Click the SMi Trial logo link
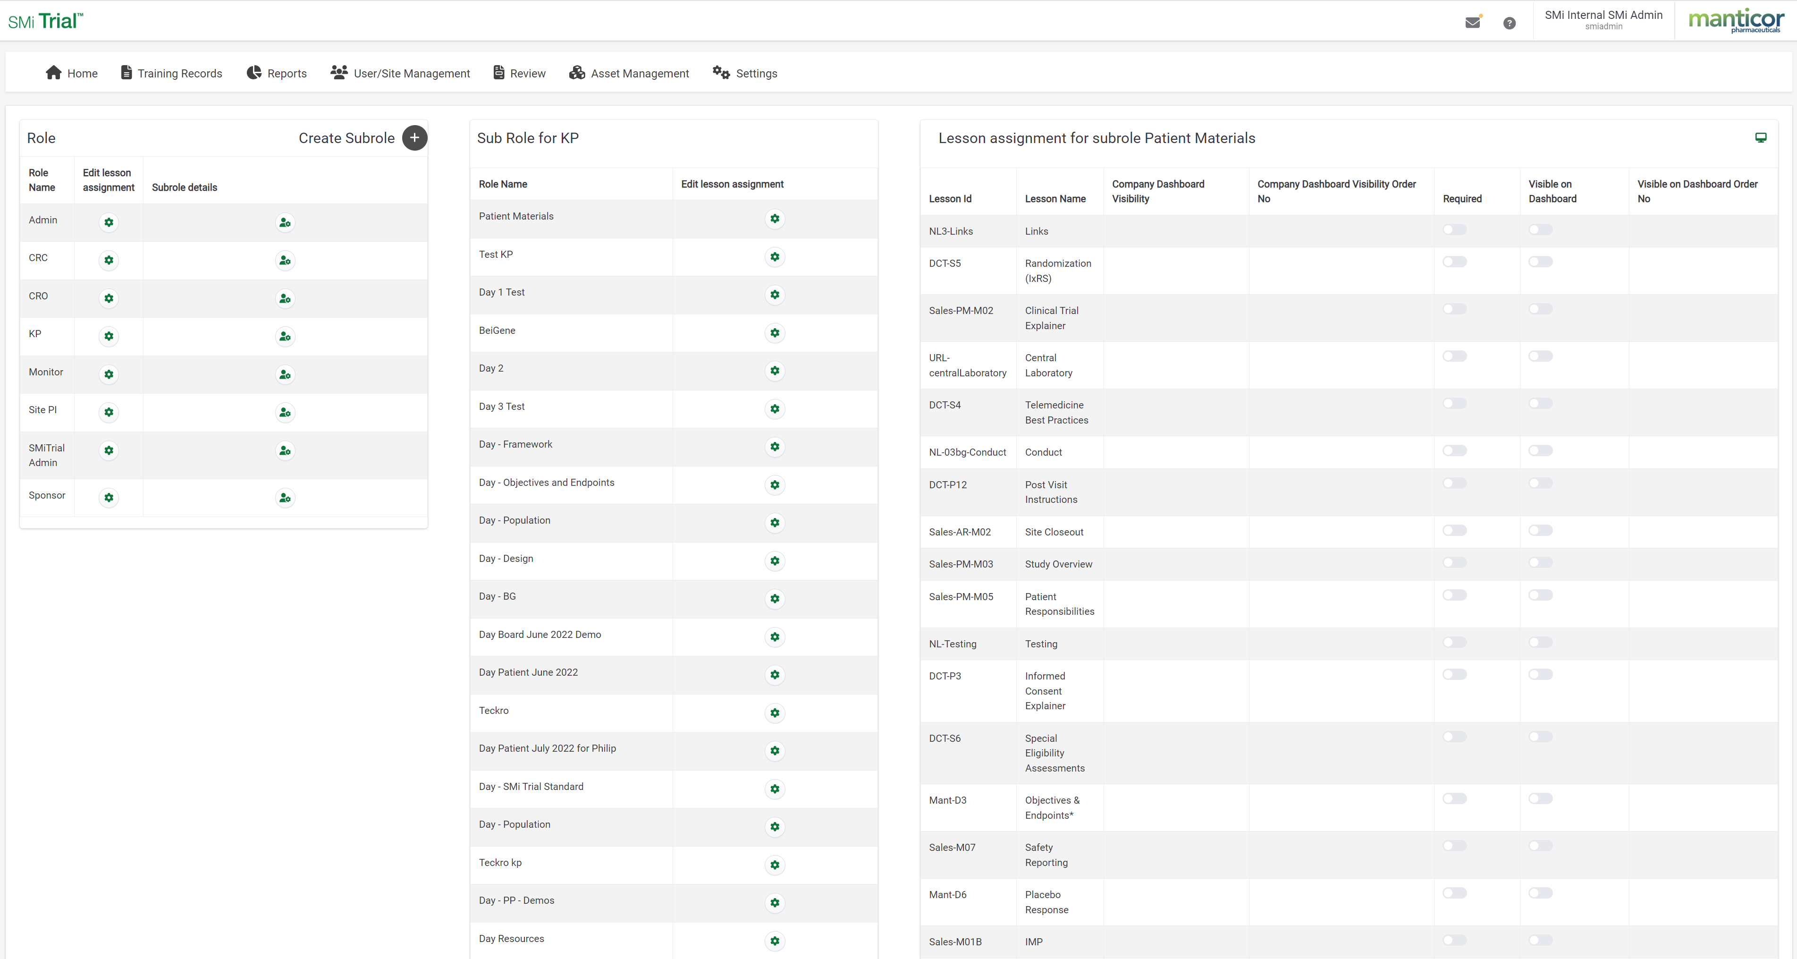This screenshot has width=1797, height=959. (x=45, y=21)
